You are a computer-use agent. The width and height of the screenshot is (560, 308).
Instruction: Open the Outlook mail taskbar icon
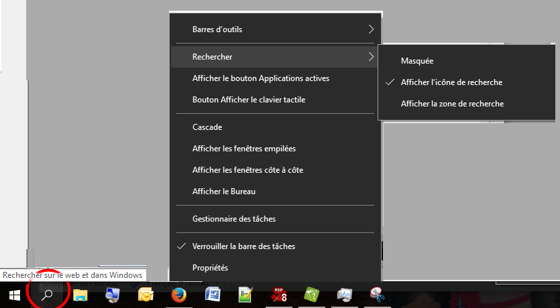coord(146,295)
